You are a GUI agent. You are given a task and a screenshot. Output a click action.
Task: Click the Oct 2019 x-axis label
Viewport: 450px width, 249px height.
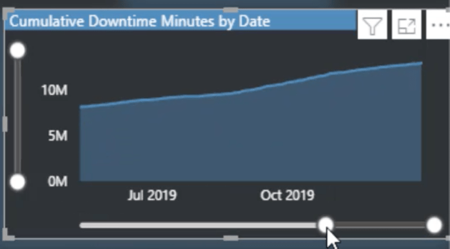(x=288, y=195)
